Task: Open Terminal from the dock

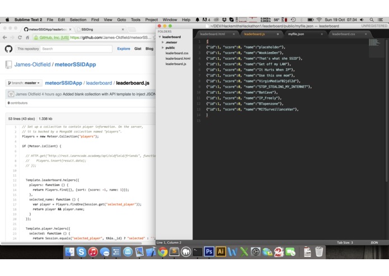Action: pos(198,252)
